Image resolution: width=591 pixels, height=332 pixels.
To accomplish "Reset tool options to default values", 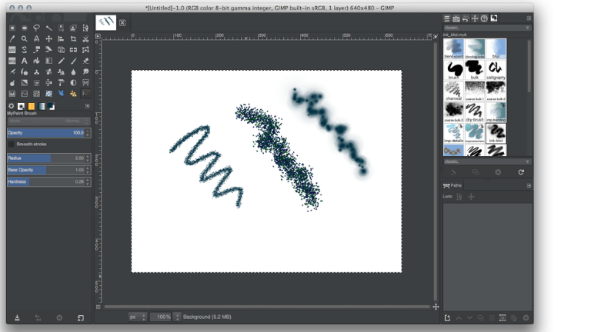I will [81, 318].
